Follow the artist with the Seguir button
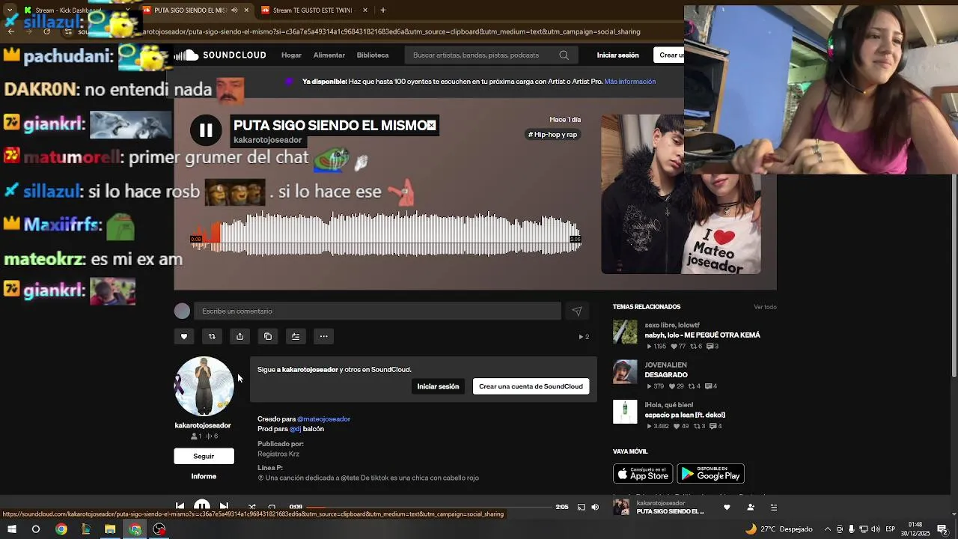The width and height of the screenshot is (958, 539). [204, 456]
